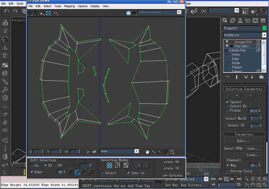Toggle the Sync to viewport checkbox
Image resolution: width=269 pixels, height=189 pixels.
128,172
